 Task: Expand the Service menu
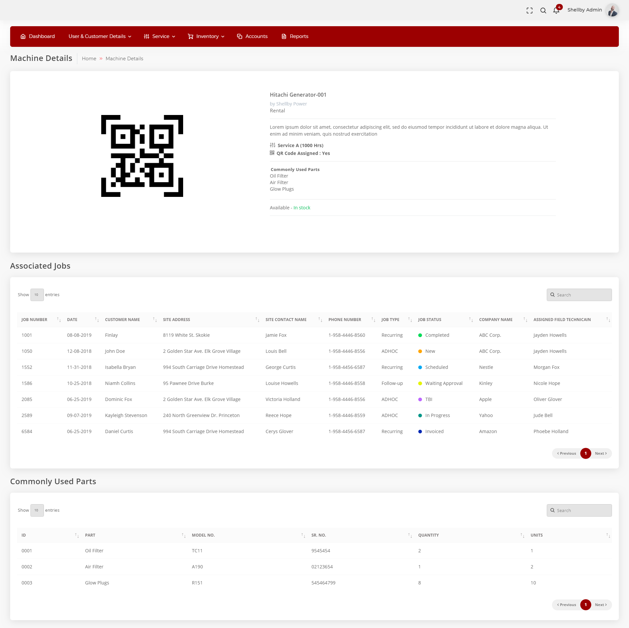coord(160,36)
